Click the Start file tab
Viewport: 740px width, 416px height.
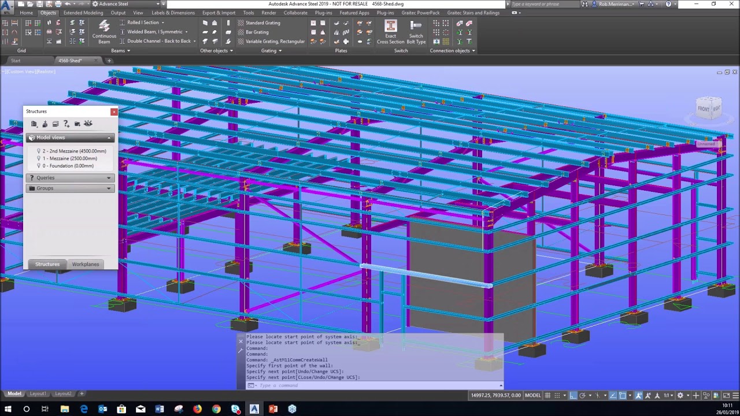[16, 61]
